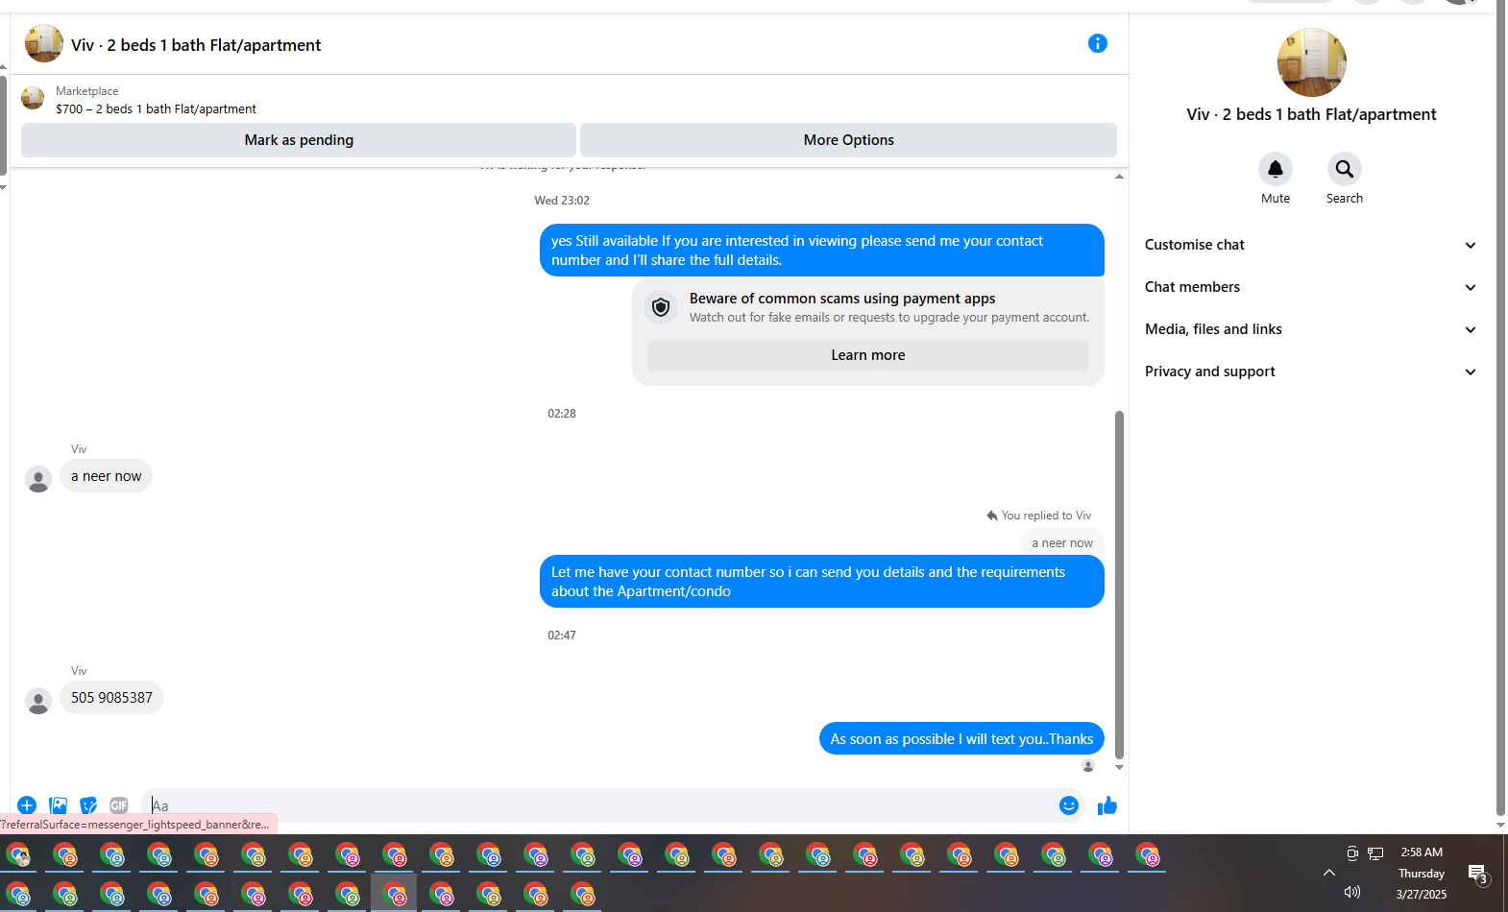Open the Chrome icon with the profile photo
The height and width of the screenshot is (912, 1508).
[x=18, y=855]
